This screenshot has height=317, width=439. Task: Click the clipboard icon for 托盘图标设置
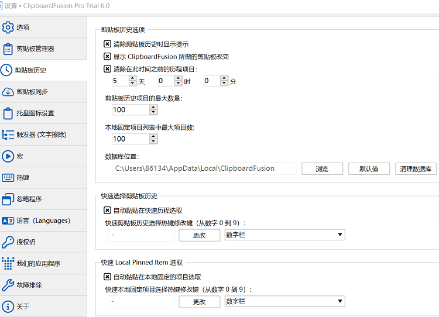coord(8,113)
